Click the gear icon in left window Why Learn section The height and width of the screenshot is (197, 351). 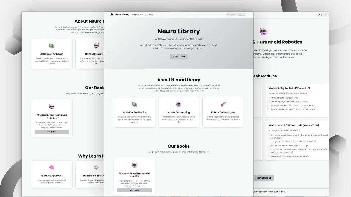96,168
